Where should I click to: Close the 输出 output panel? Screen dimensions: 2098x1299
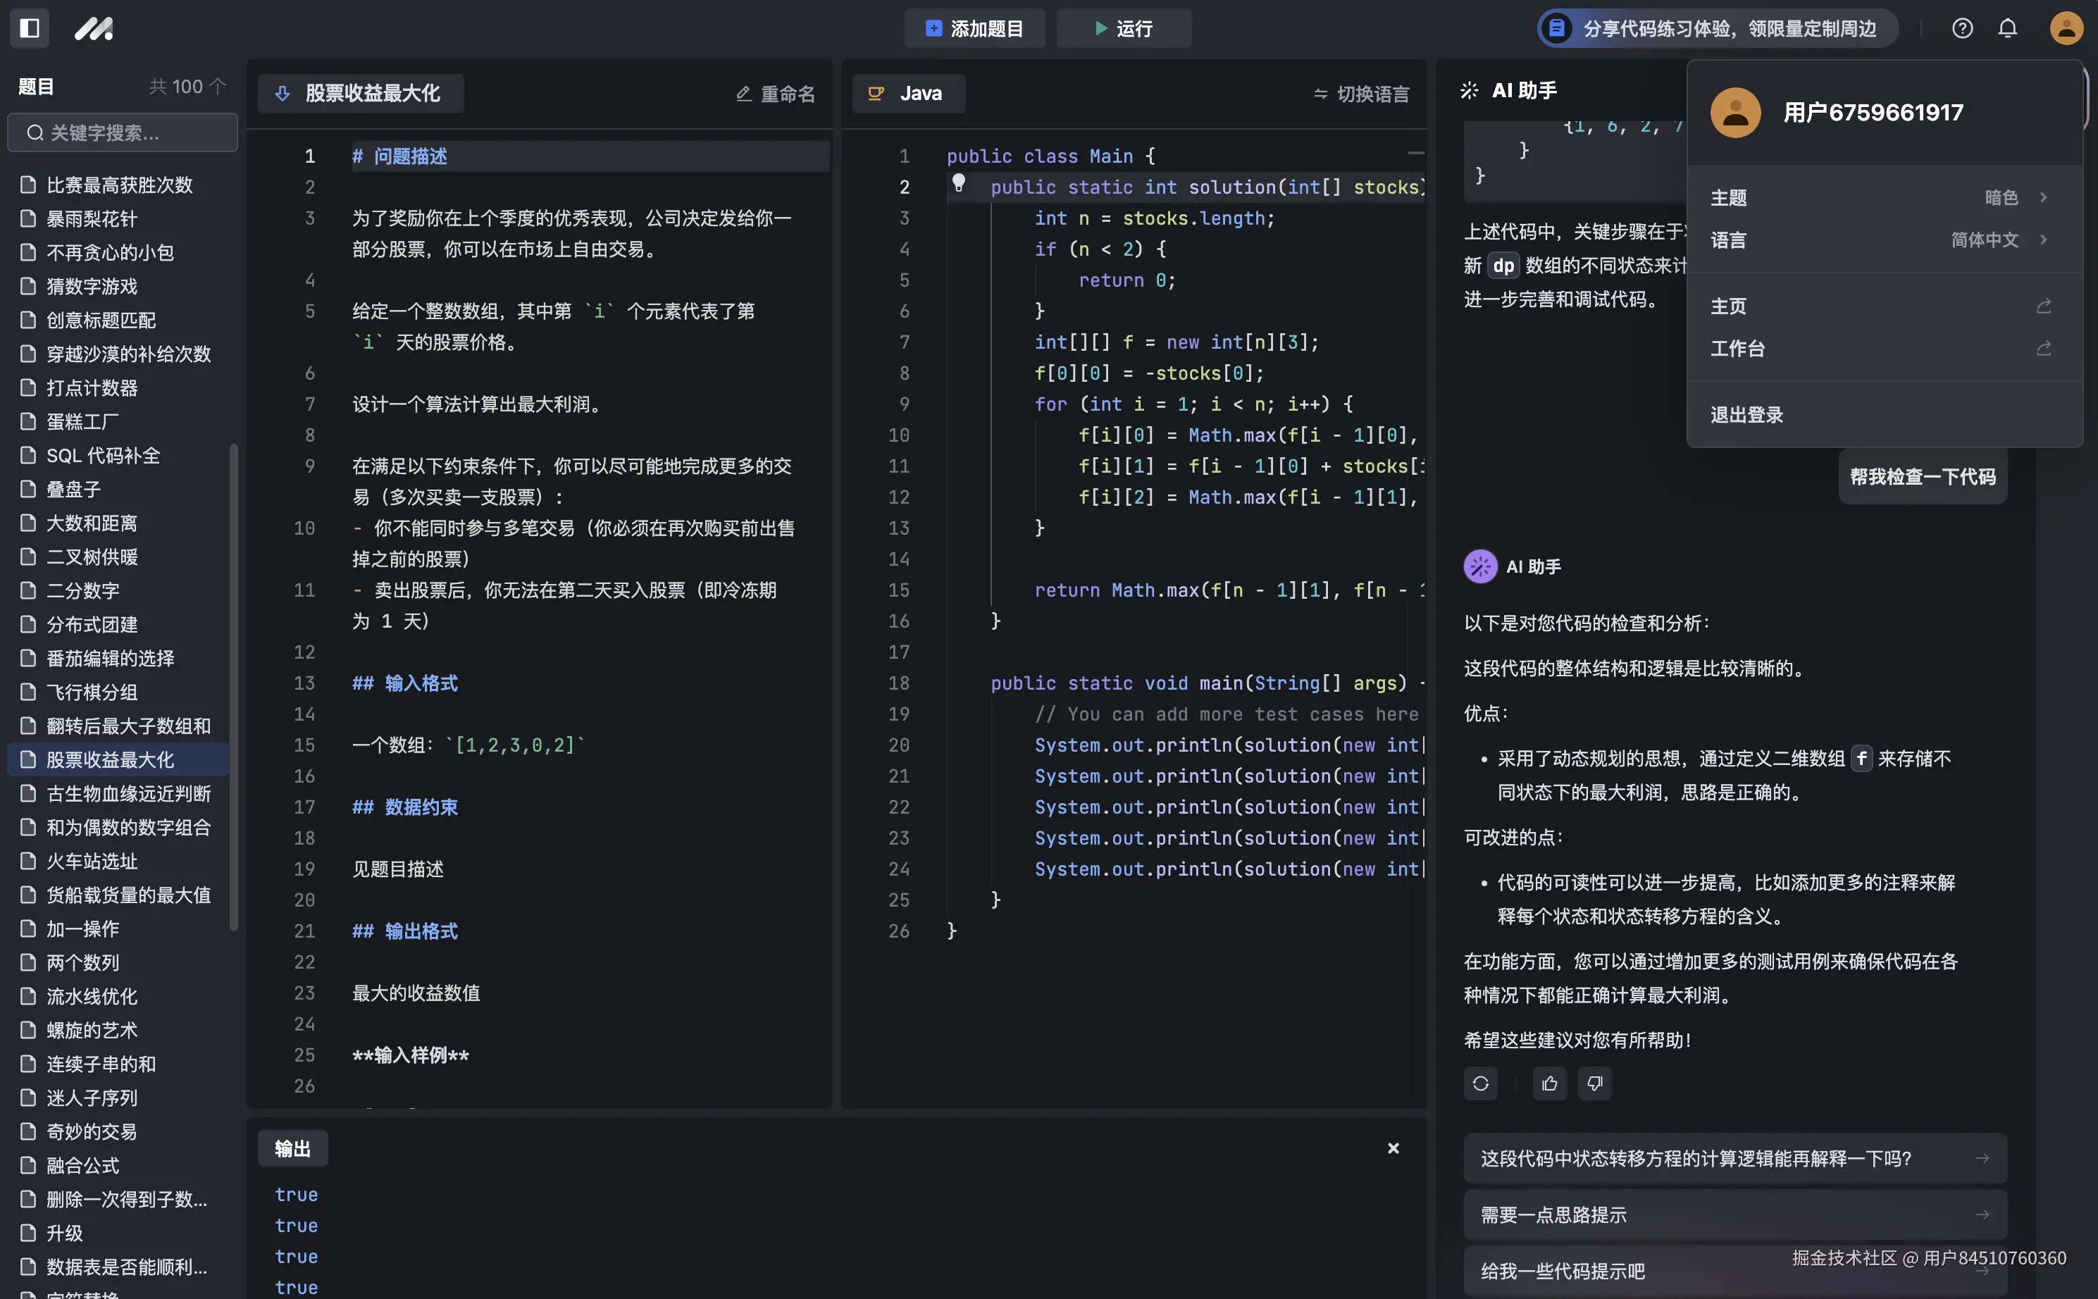[1393, 1148]
